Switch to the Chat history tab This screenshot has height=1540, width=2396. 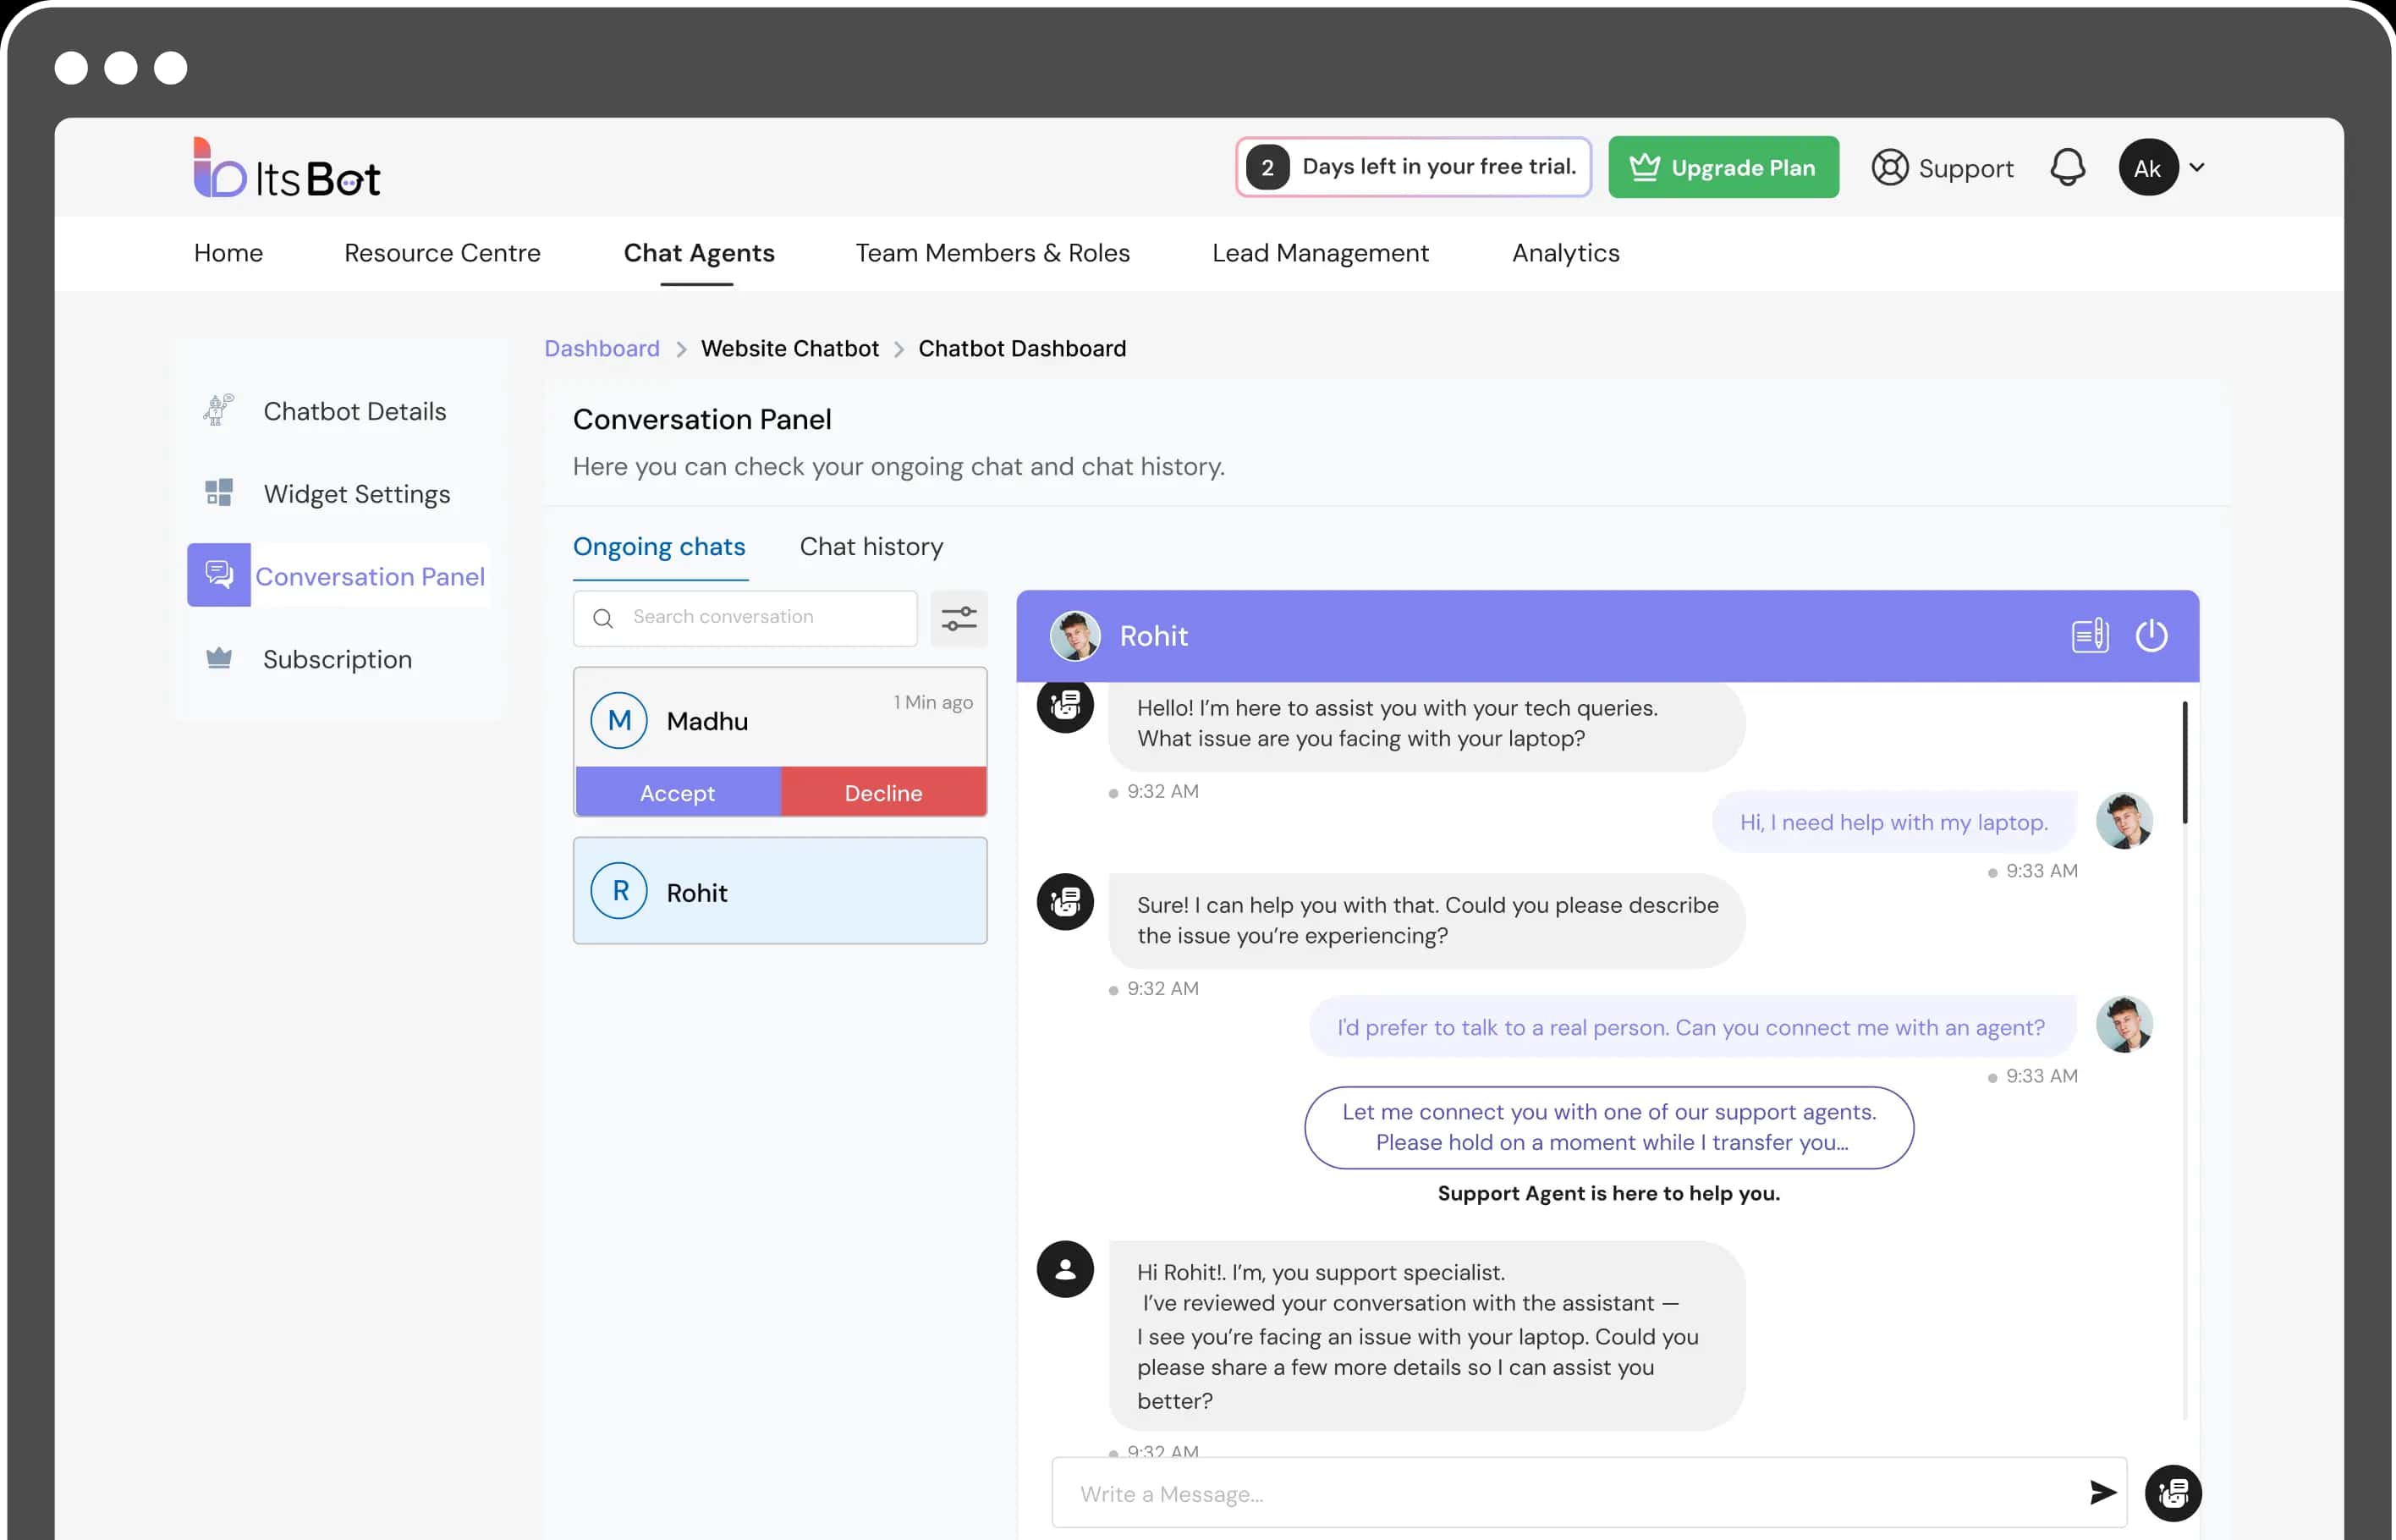871,547
